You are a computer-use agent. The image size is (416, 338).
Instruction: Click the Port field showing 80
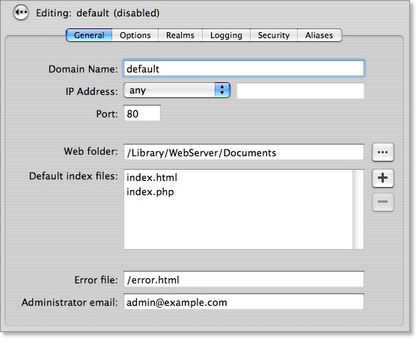(142, 113)
